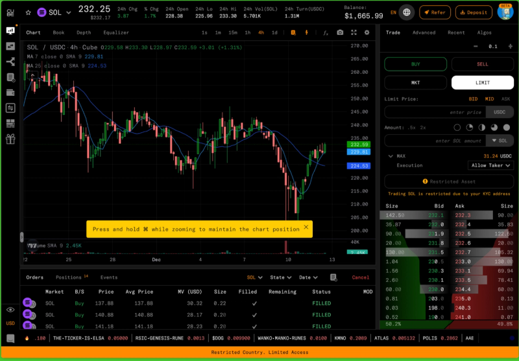
Task: Open the grid layout sidebar icon
Action: (10, 124)
